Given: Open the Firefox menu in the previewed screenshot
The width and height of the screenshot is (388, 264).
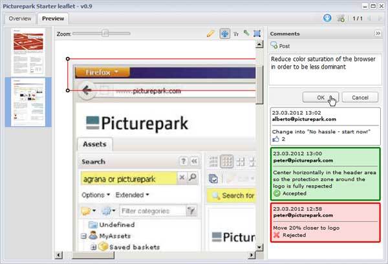Looking at the screenshot, I should pos(102,72).
